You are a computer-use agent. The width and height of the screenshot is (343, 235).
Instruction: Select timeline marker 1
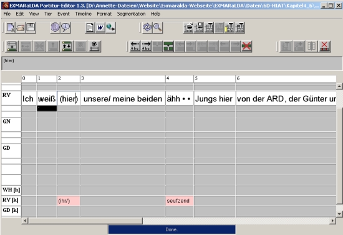click(47, 78)
